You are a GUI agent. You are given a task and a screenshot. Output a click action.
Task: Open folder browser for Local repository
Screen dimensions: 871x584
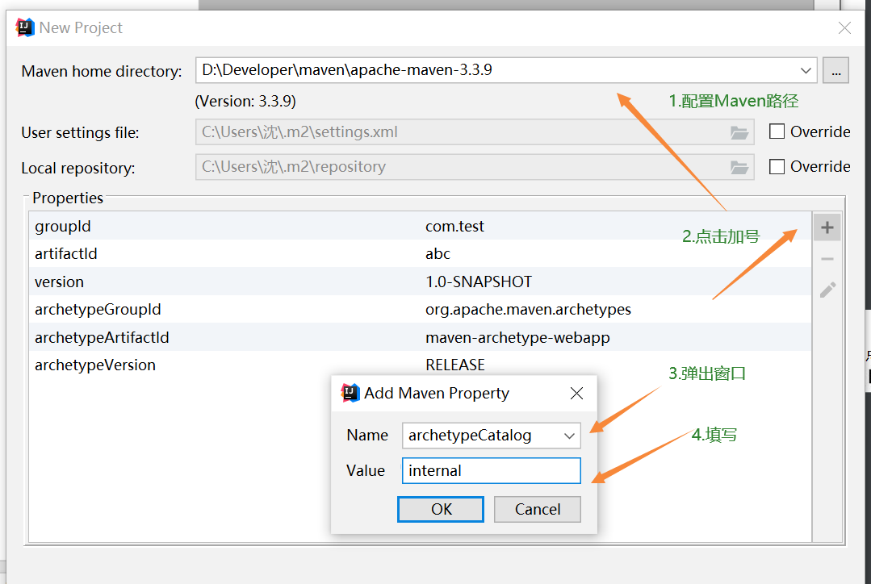pyautogui.click(x=739, y=167)
